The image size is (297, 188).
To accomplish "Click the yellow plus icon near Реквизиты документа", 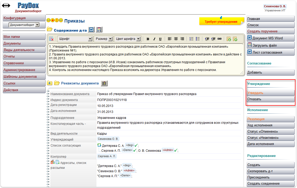I will click(49, 83).
